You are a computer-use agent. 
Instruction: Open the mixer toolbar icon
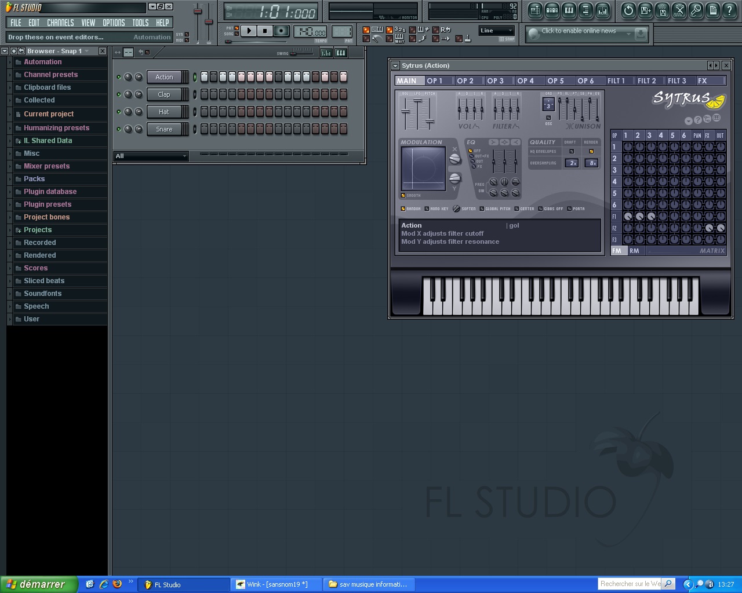[x=602, y=10]
